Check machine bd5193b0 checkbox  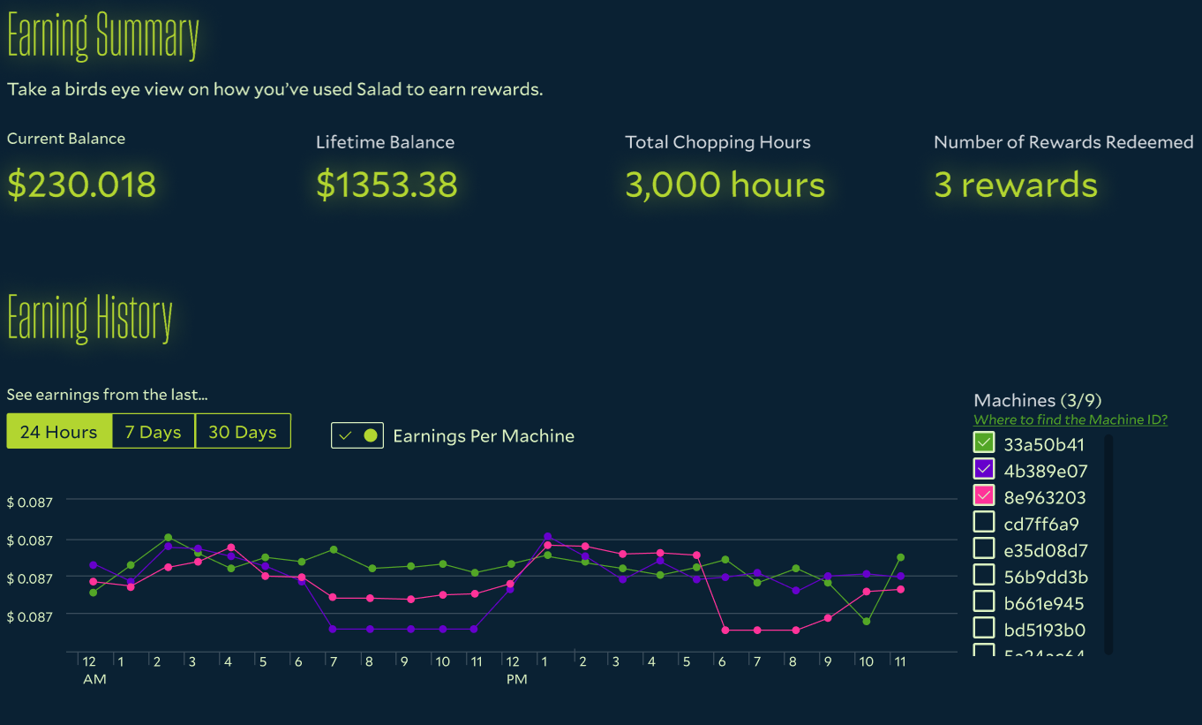tap(984, 628)
